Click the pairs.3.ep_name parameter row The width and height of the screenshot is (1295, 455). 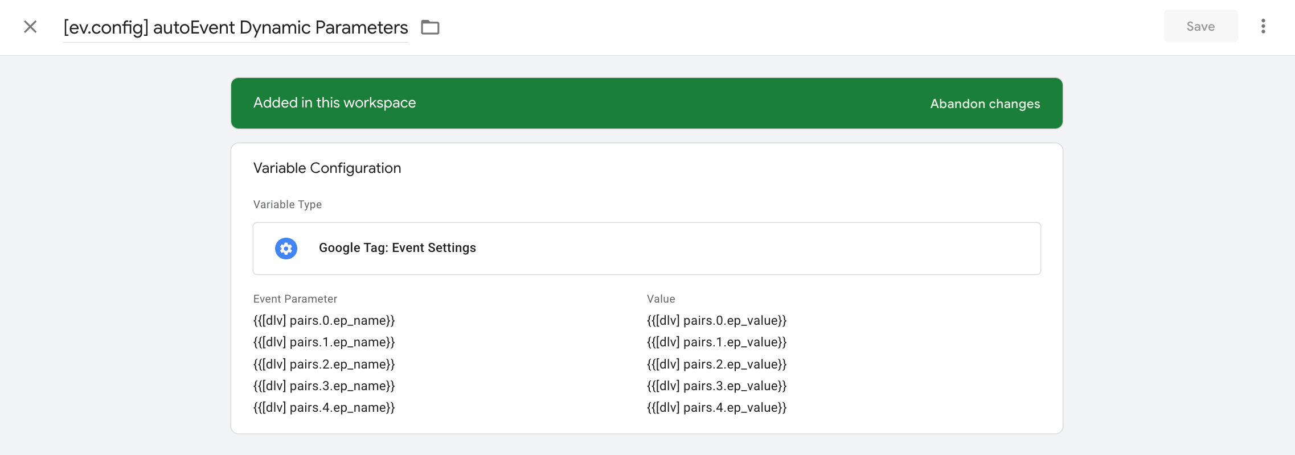pos(324,386)
